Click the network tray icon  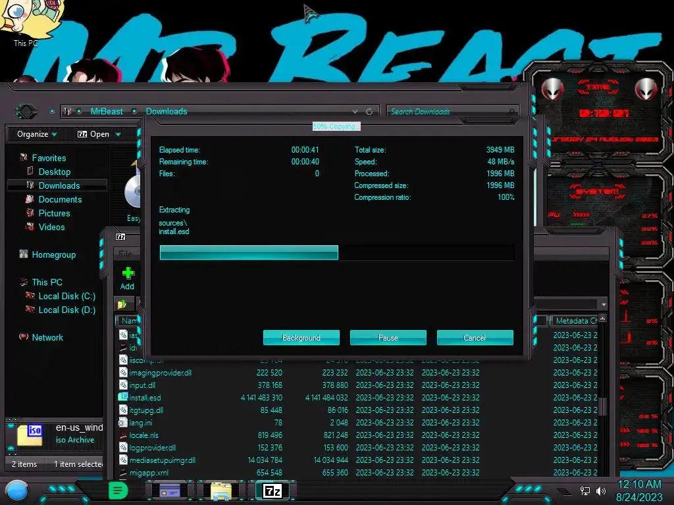click(585, 491)
